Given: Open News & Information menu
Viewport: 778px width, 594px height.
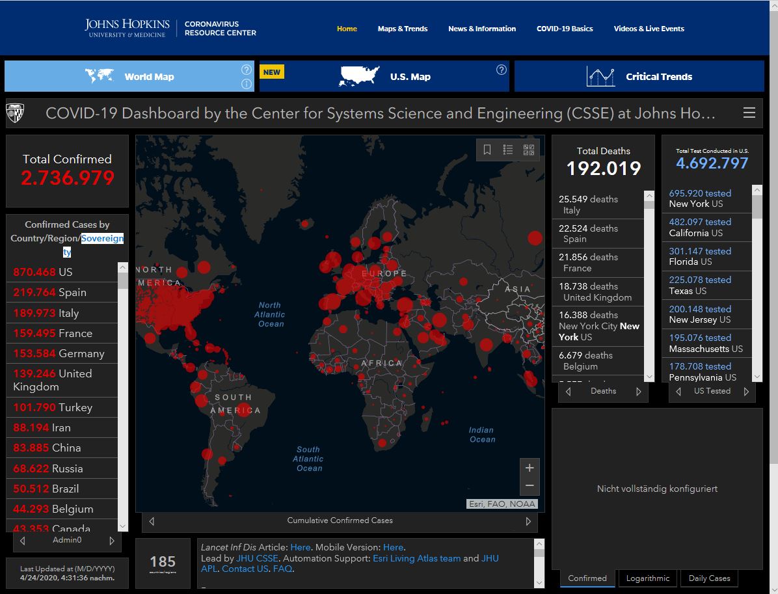Looking at the screenshot, I should [x=482, y=29].
